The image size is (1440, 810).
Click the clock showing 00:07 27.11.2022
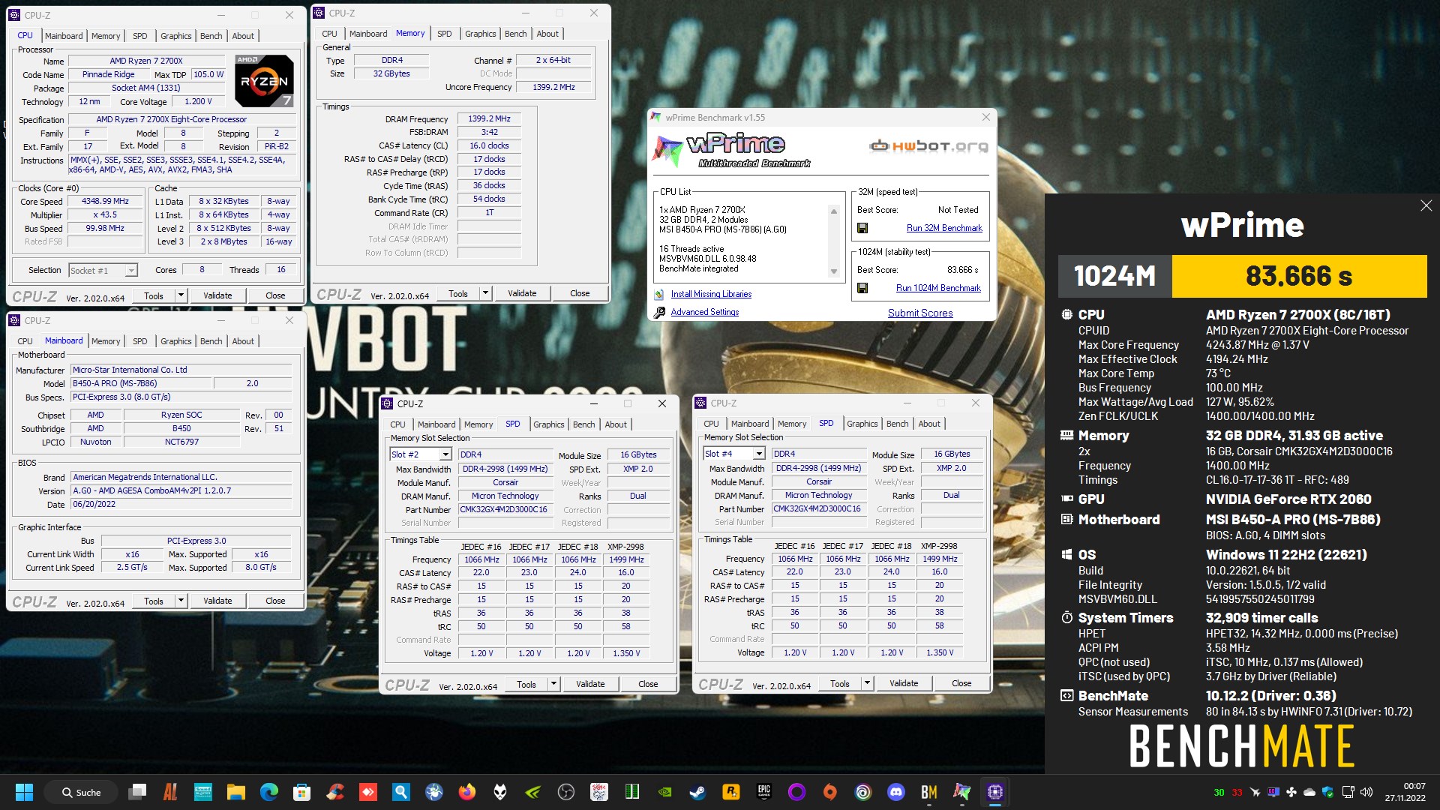(1405, 792)
